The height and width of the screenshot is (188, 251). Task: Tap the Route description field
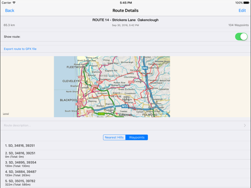click(125, 125)
